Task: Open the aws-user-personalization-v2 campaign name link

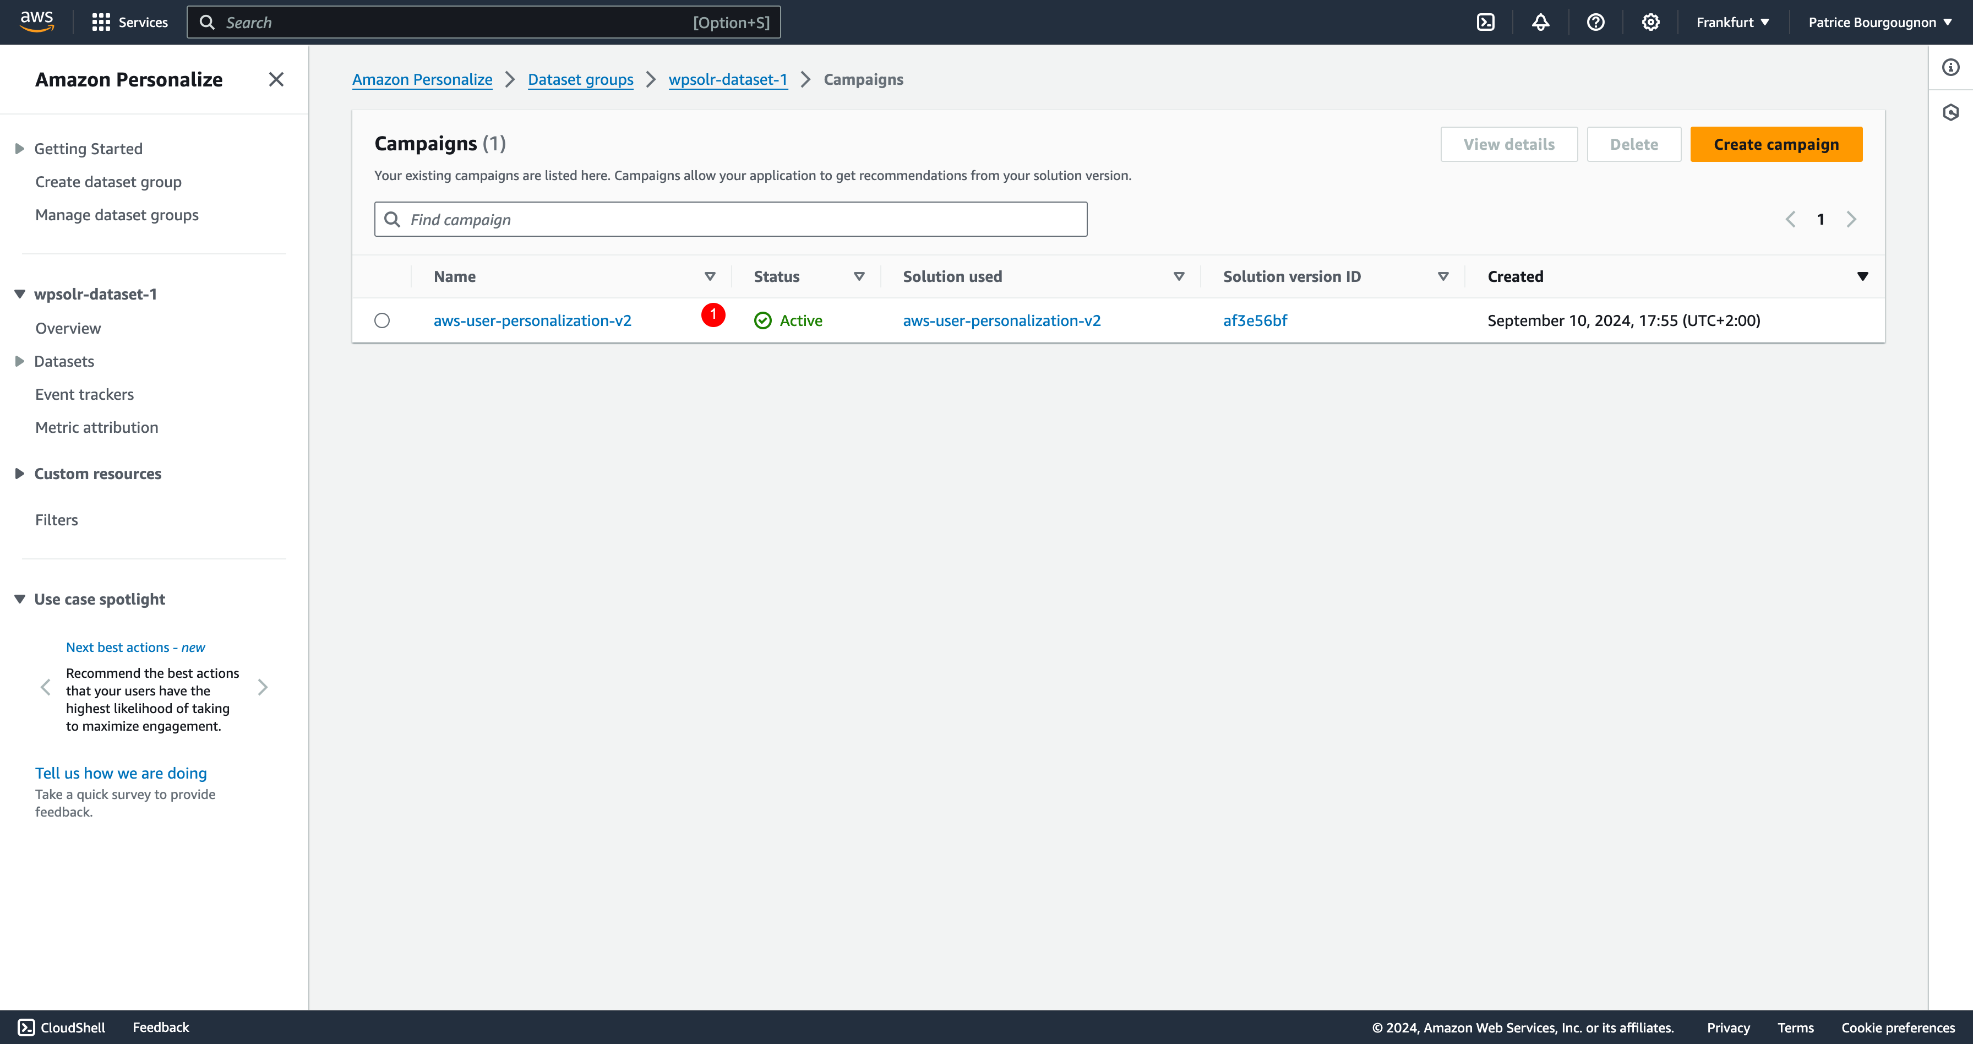Action: pos(532,320)
